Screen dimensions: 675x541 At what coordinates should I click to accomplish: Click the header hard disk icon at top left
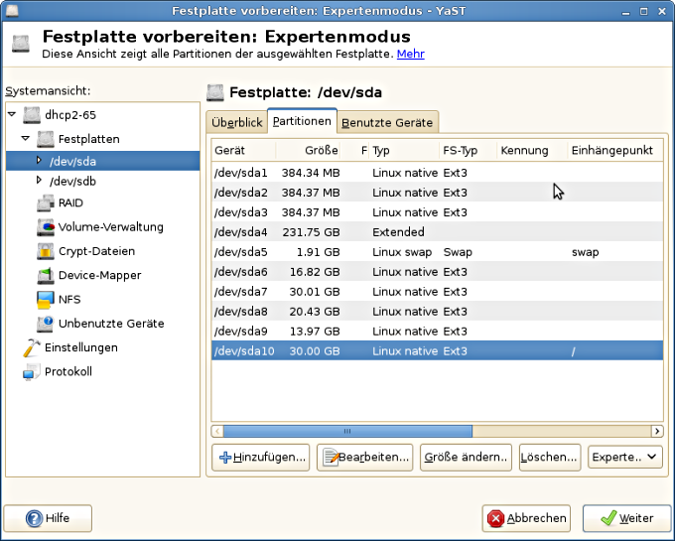[21, 44]
